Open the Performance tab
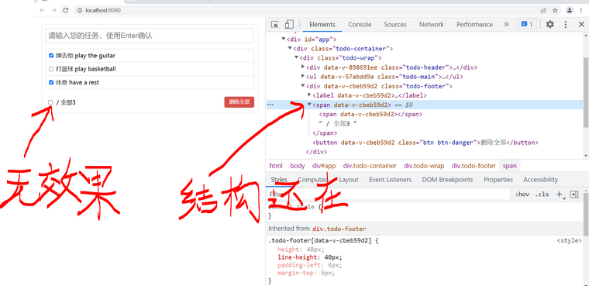The image size is (589, 286). coord(475,25)
